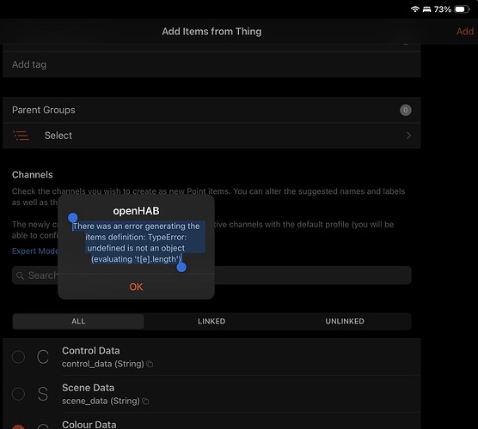Viewport: 478px width, 429px height.
Task: Tap the Scene Data 'S' channel icon
Action: 43,394
